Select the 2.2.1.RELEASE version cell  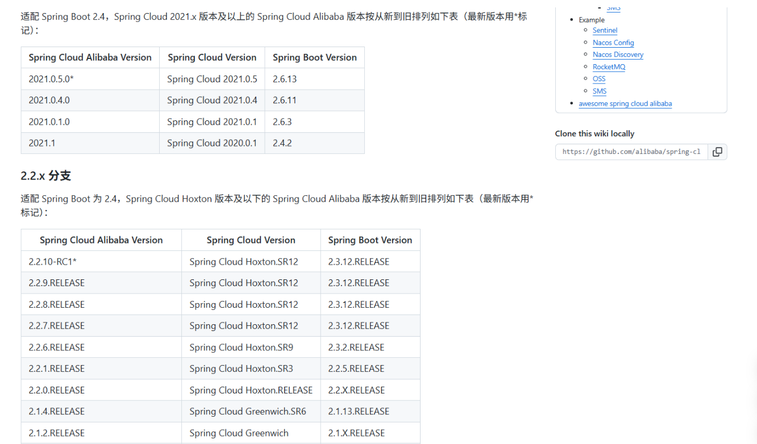[101, 369]
